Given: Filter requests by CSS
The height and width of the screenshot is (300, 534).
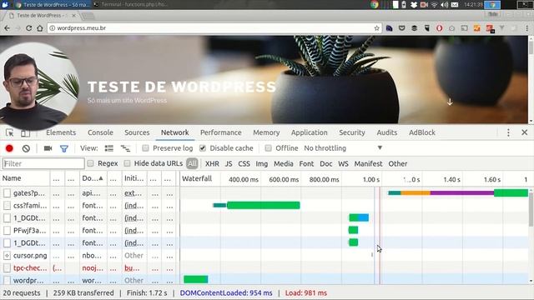Looking at the screenshot, I should tap(244, 163).
